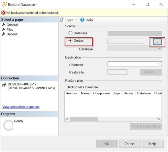Click the scroll right arrow in backup sets

click(x=159, y=119)
